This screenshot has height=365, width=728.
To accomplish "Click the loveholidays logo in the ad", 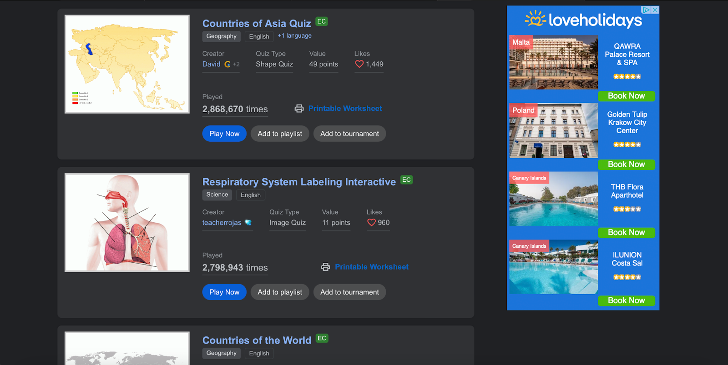I will point(583,20).
